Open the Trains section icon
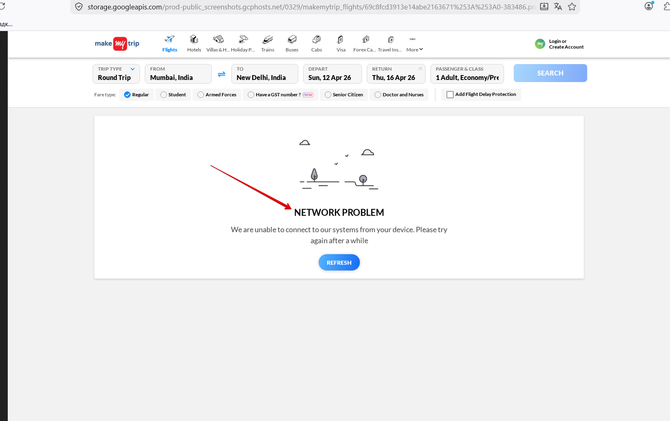670x421 pixels. coord(268,40)
